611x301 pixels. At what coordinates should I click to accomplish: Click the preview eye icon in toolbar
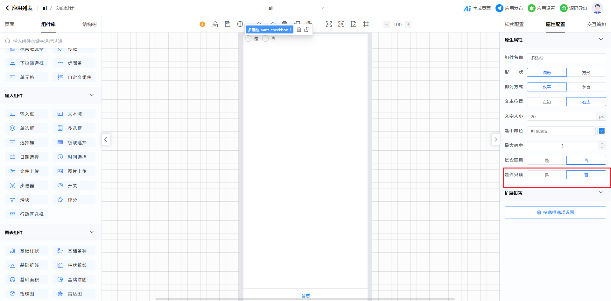pyautogui.click(x=329, y=24)
